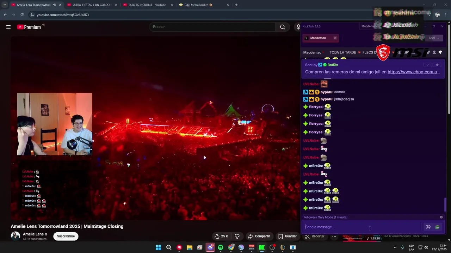Open OBS Studio from the taskbar
This screenshot has width=451, height=253.
[x=272, y=247]
